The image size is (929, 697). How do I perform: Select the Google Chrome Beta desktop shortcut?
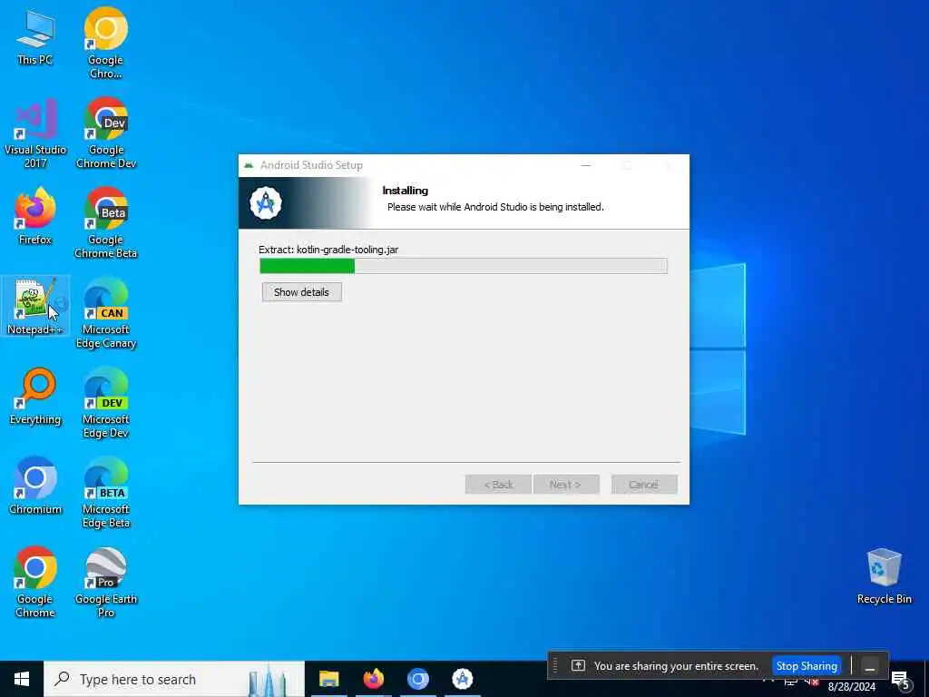tap(106, 223)
